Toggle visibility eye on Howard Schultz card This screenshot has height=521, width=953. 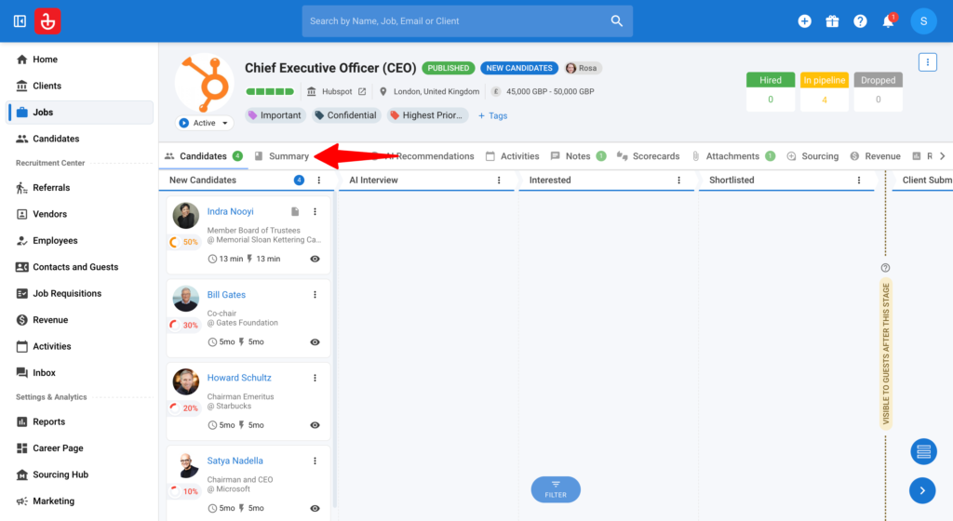coord(315,425)
